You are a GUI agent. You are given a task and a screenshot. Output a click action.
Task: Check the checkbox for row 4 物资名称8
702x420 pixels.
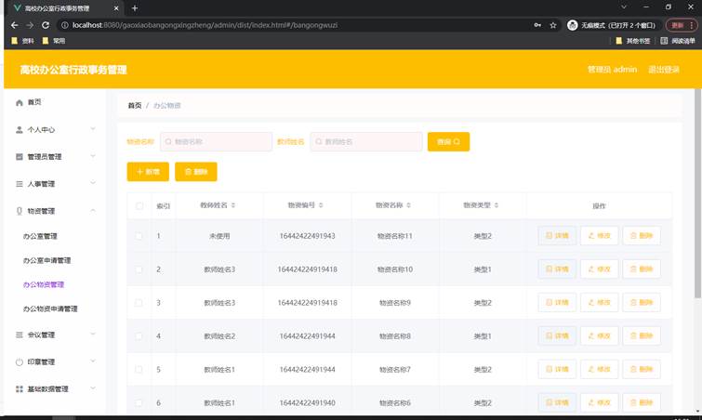tap(139, 336)
